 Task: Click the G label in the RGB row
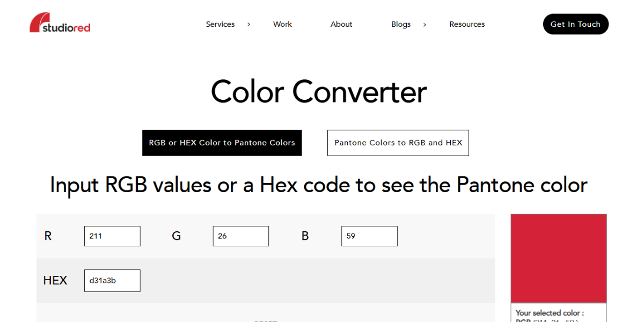(176, 236)
